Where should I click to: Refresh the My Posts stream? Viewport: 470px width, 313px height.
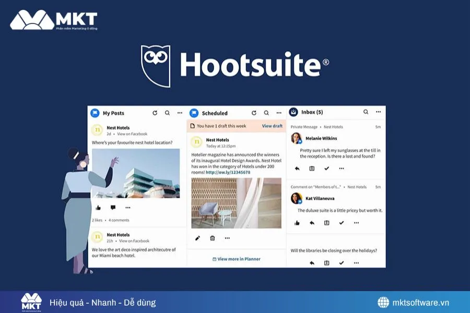pyautogui.click(x=155, y=113)
